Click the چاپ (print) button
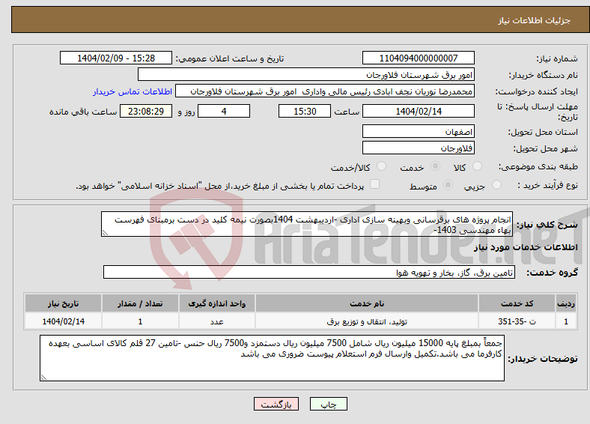This screenshot has height=424, width=590. click(x=328, y=404)
